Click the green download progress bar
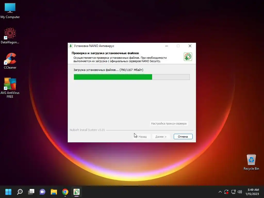This screenshot has width=264, height=198. coord(132,77)
